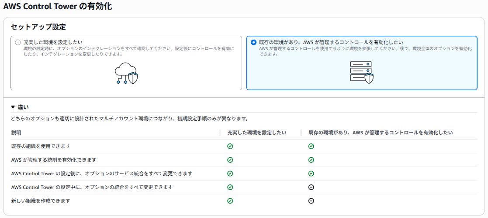Click the cloud with shield illustration

pyautogui.click(x=126, y=73)
